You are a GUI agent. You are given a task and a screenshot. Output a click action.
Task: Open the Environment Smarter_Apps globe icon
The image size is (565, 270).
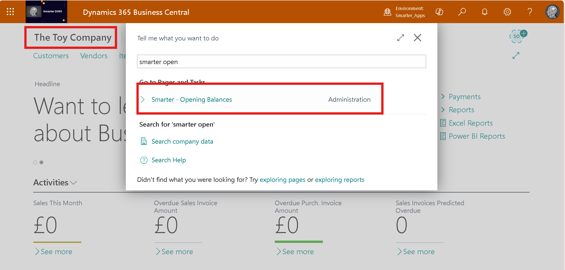click(x=387, y=12)
